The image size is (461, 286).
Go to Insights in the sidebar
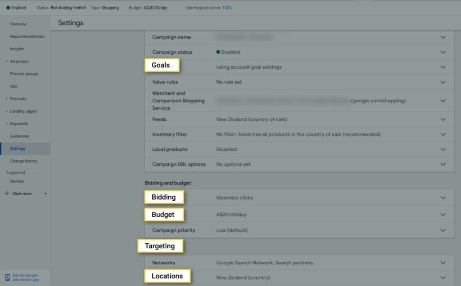(17, 49)
